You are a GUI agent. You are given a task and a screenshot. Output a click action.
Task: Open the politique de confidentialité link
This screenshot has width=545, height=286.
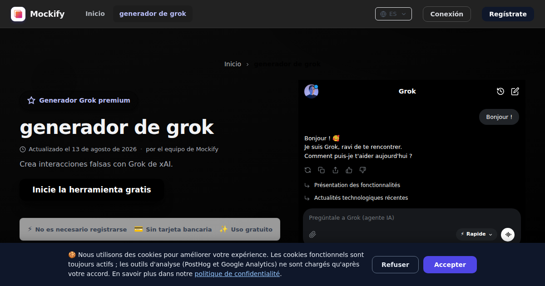pos(237,274)
